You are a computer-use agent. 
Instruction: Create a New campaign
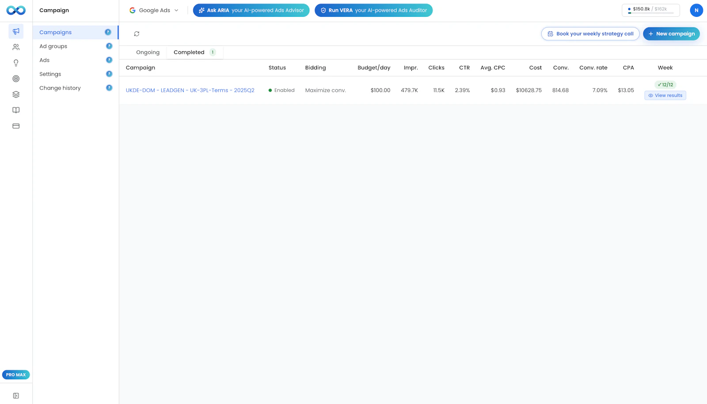click(671, 34)
